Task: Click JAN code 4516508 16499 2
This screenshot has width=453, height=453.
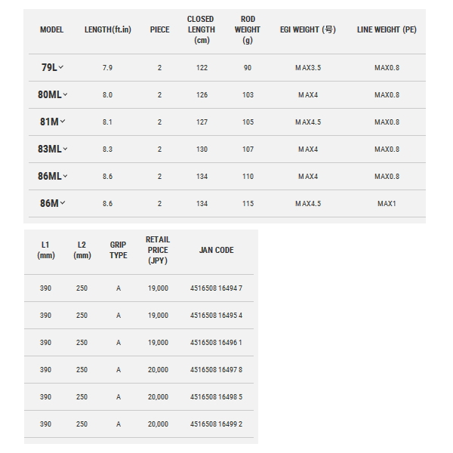Action: click(x=216, y=424)
